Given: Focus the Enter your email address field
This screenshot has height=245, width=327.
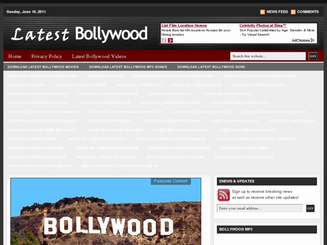Looking at the screenshot, I should point(260,208).
